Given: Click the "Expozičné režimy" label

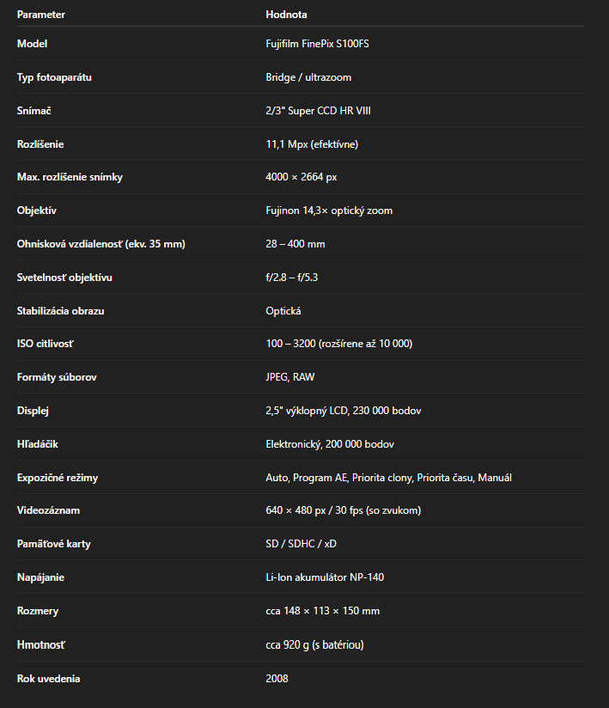Looking at the screenshot, I should 57,478.
